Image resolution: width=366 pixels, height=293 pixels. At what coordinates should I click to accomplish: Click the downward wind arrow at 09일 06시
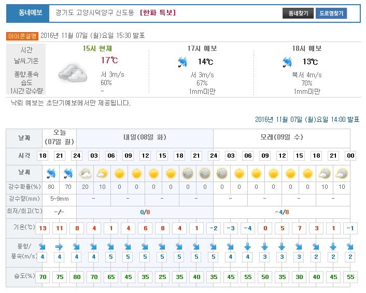(247, 246)
